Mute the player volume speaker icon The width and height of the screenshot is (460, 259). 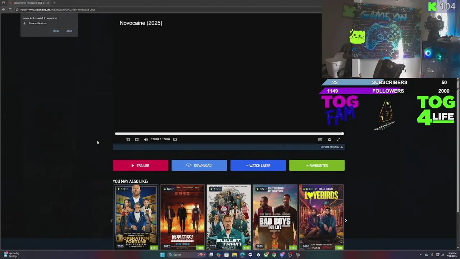coord(146,139)
